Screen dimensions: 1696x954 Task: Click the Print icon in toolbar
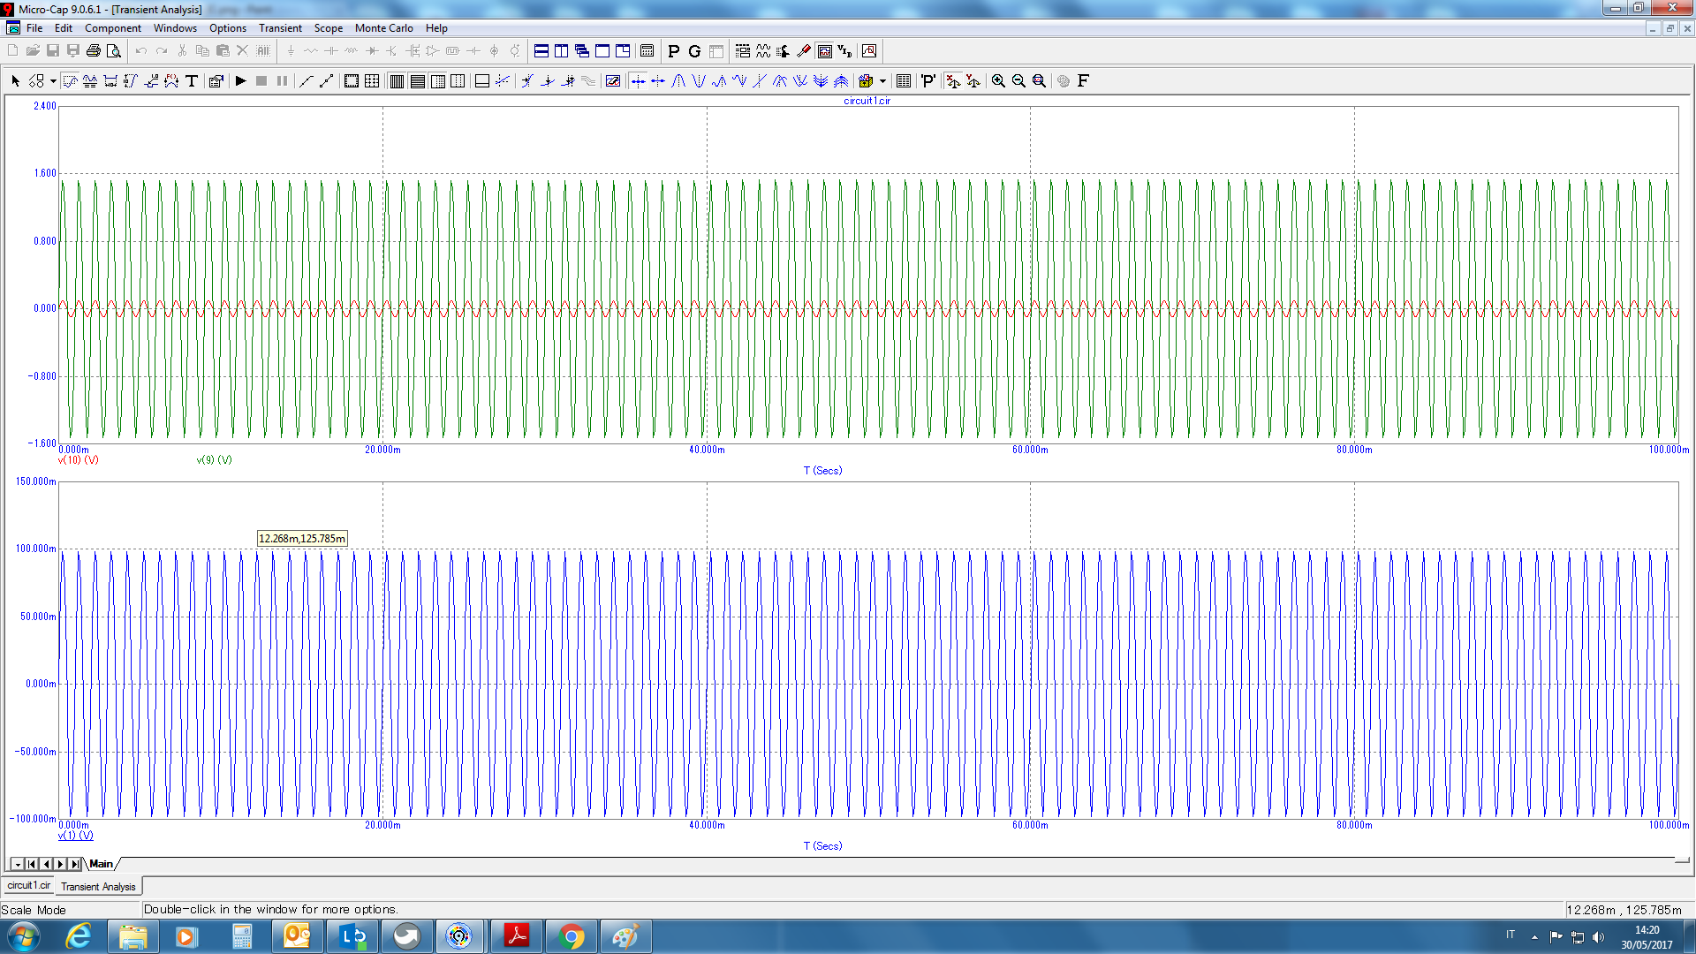(93, 51)
